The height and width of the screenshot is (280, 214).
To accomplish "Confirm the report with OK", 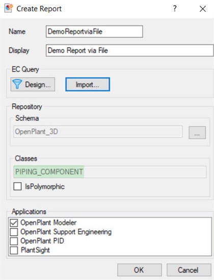I will tap(140, 270).
